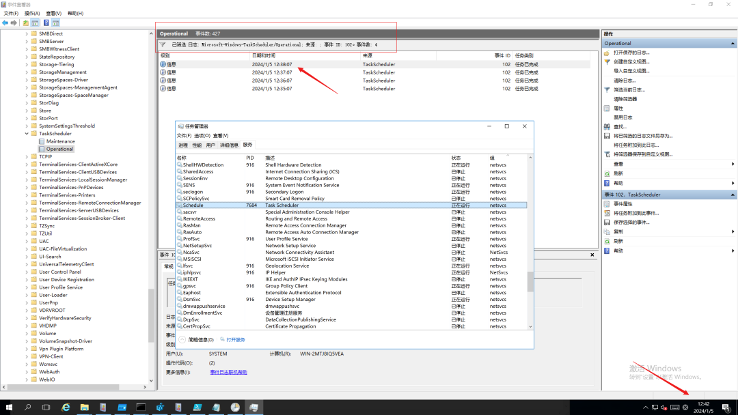Click 创建自定义视图 in the actions pane

point(631,61)
